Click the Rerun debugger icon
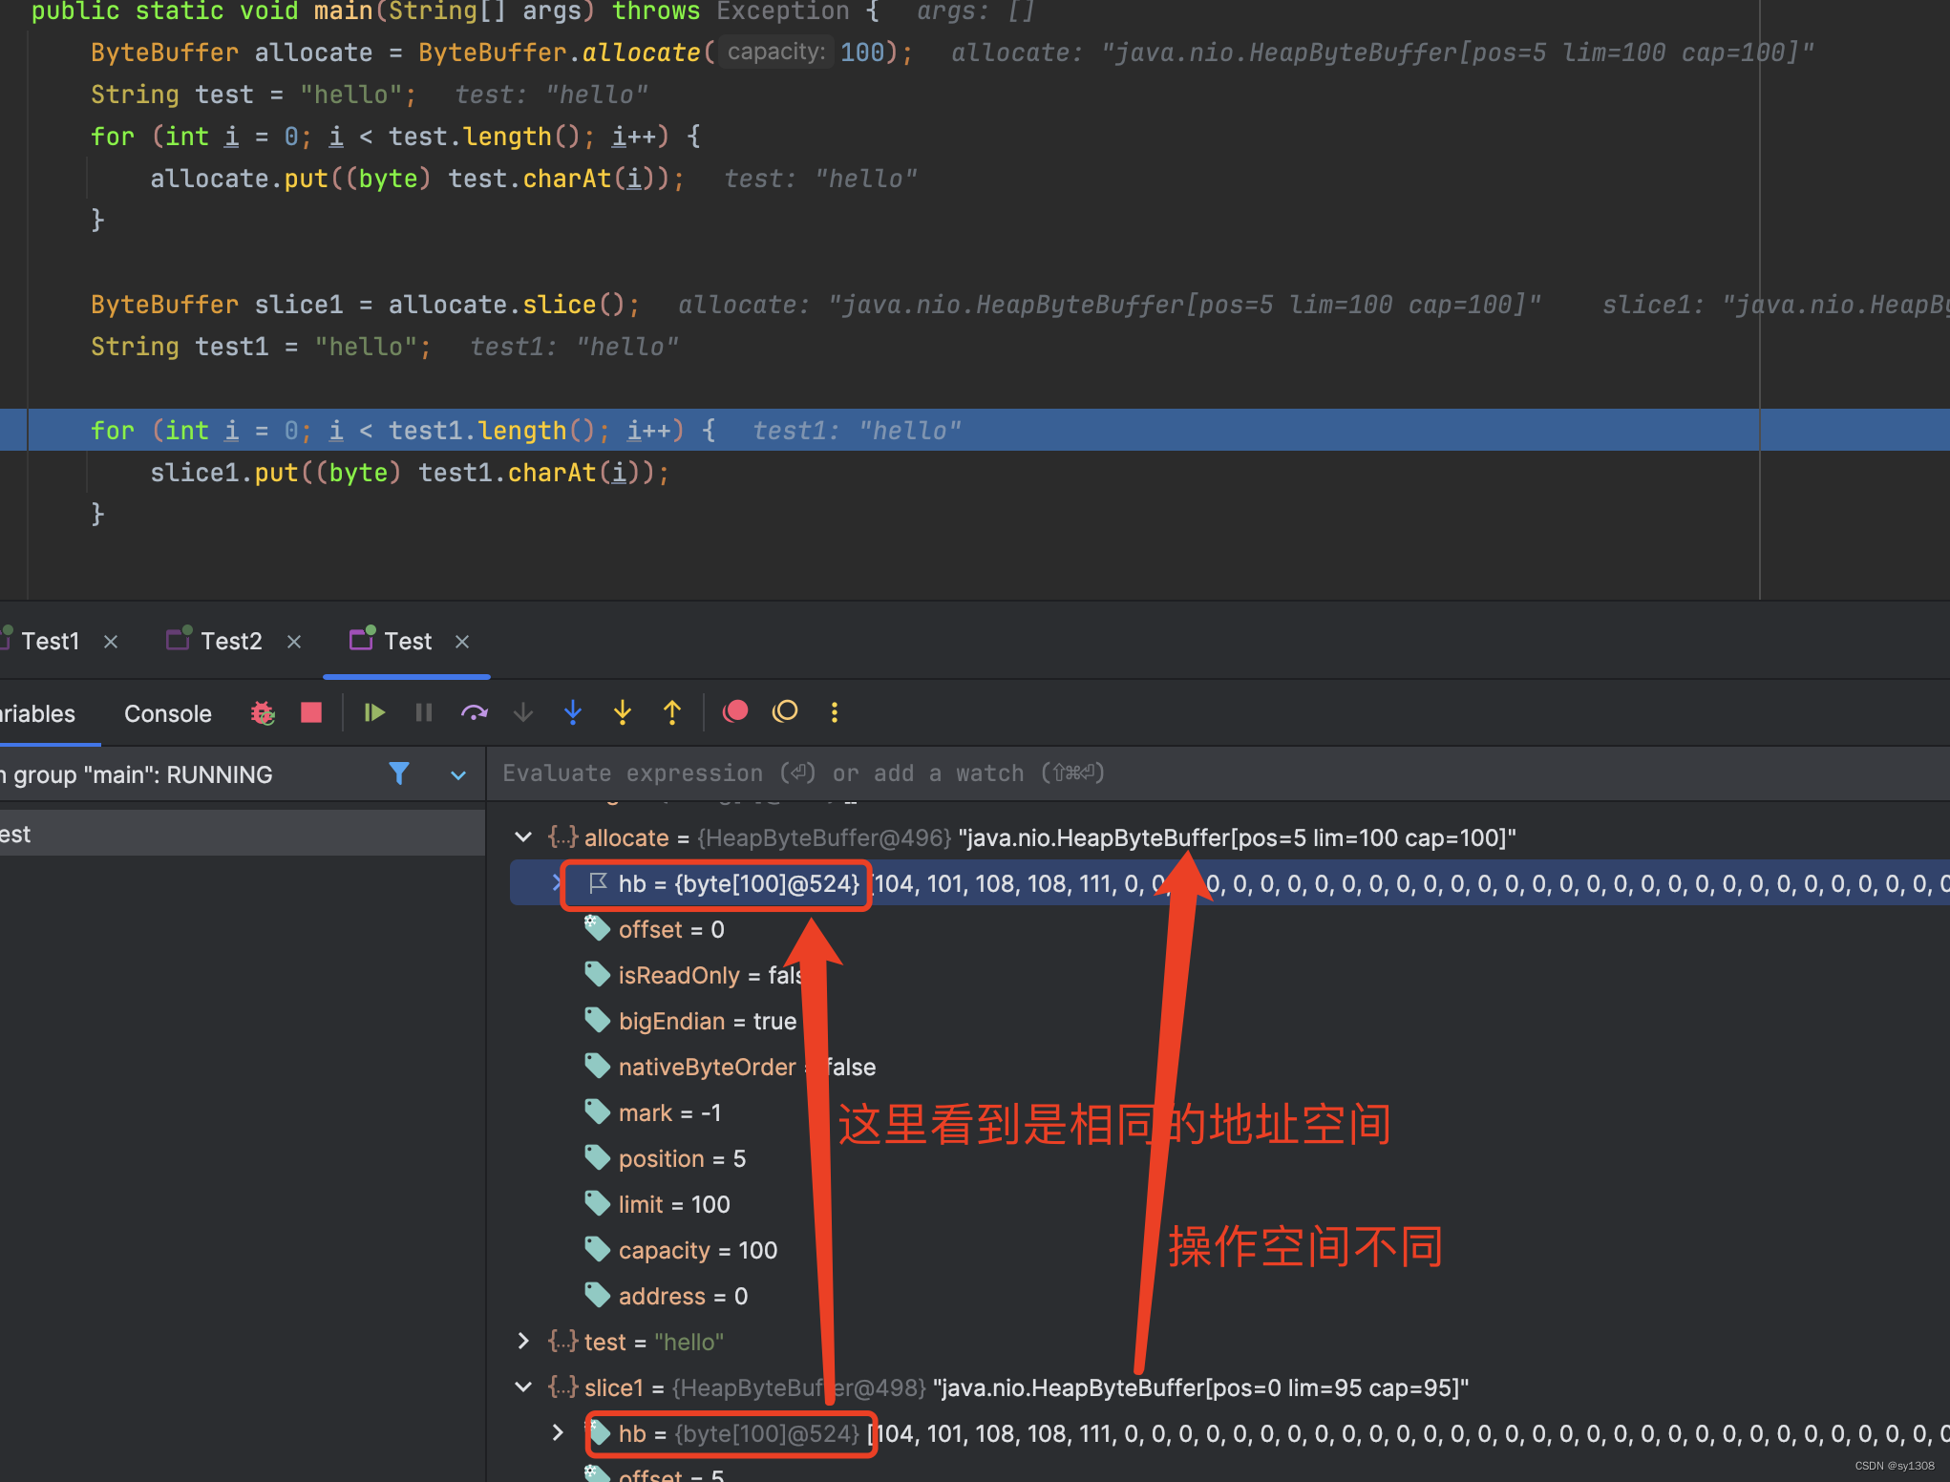Viewport: 1950px width, 1482px height. pyautogui.click(x=263, y=712)
